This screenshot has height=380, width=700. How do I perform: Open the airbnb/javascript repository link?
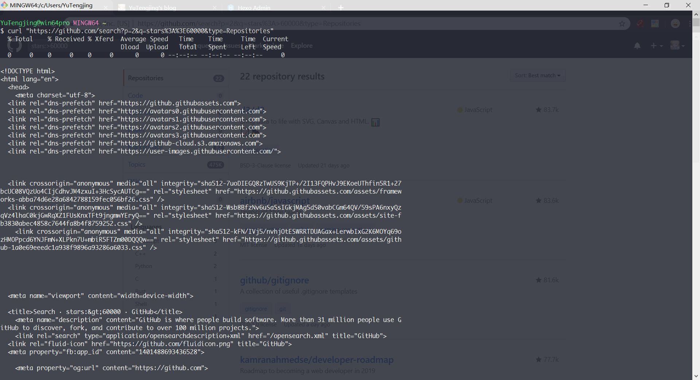(275, 201)
